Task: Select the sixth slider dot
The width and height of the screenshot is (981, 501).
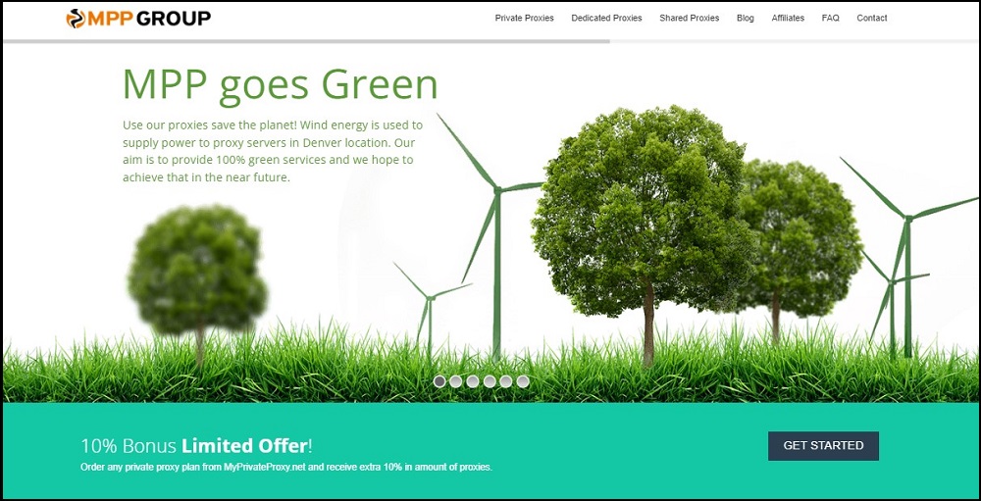Action: click(x=523, y=381)
